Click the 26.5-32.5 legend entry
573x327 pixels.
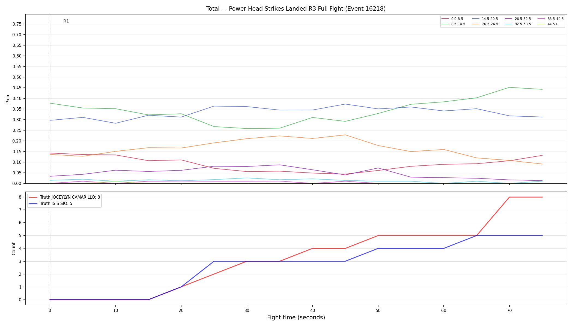pos(518,19)
